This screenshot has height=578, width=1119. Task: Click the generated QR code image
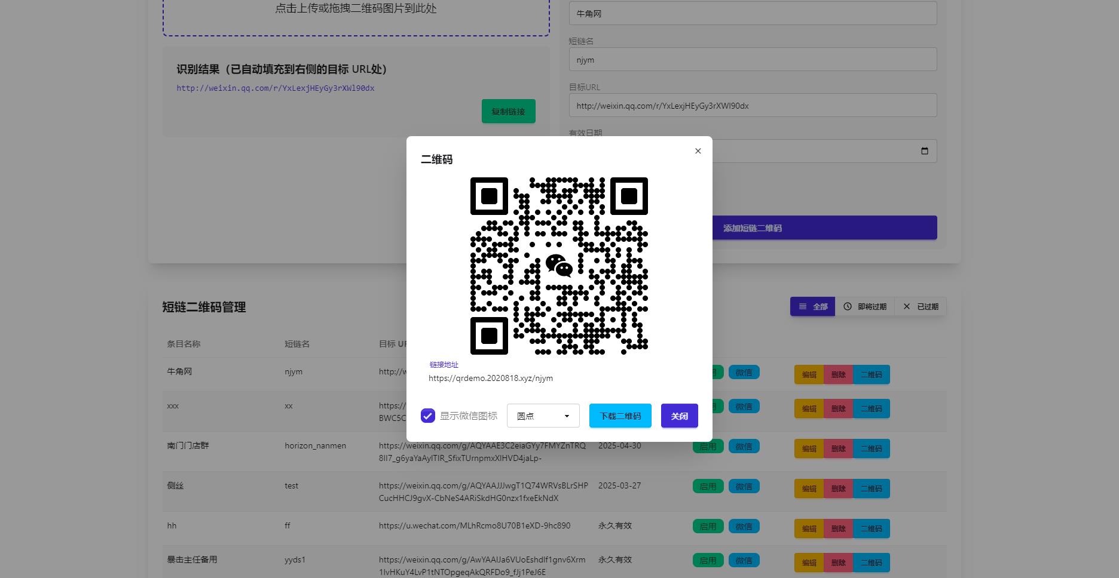(559, 266)
